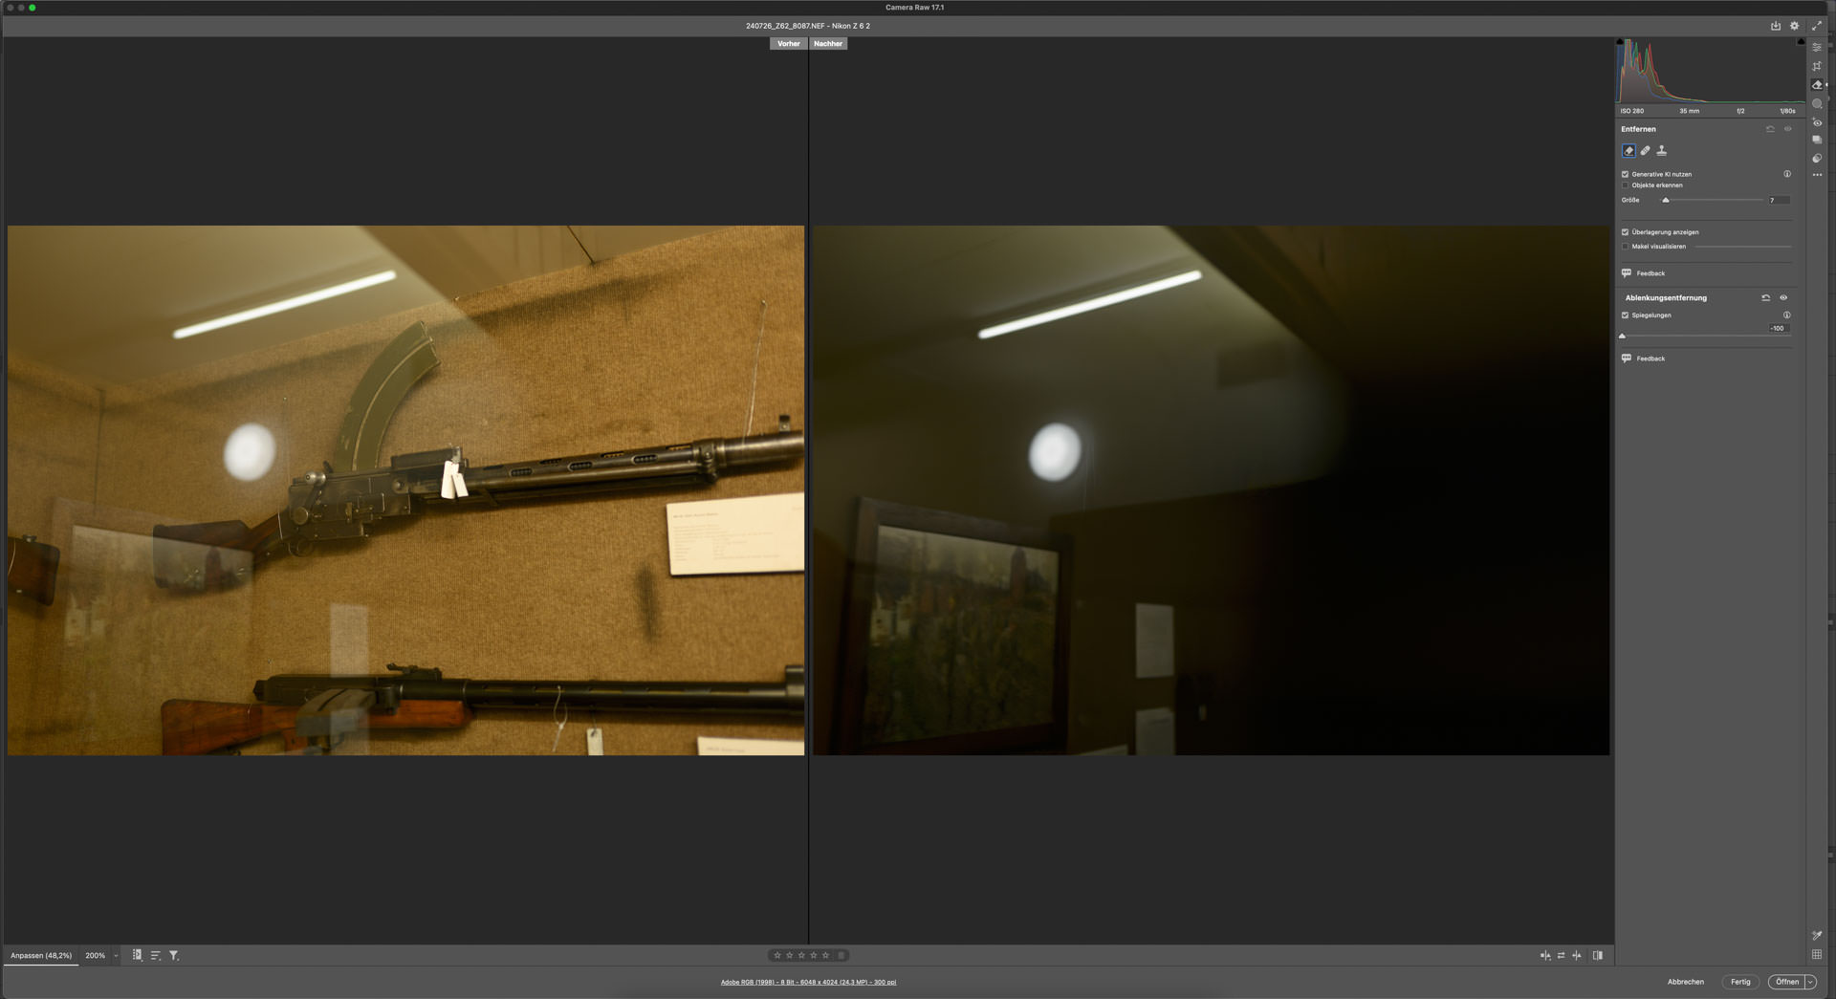Viewport: 1836px width, 999px height.
Task: Toggle the filmstrip icon in bottom bar
Action: [x=137, y=955]
